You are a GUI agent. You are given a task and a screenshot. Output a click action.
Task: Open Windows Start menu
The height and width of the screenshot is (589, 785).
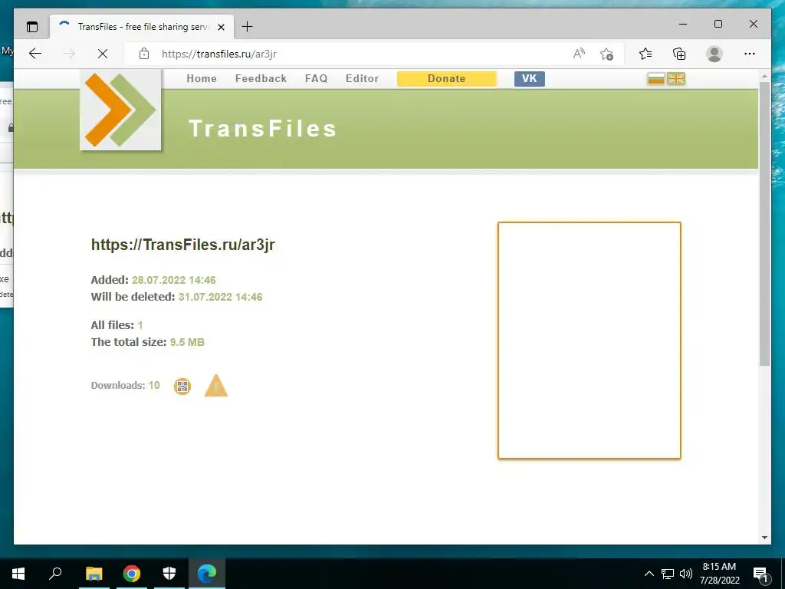coord(18,574)
